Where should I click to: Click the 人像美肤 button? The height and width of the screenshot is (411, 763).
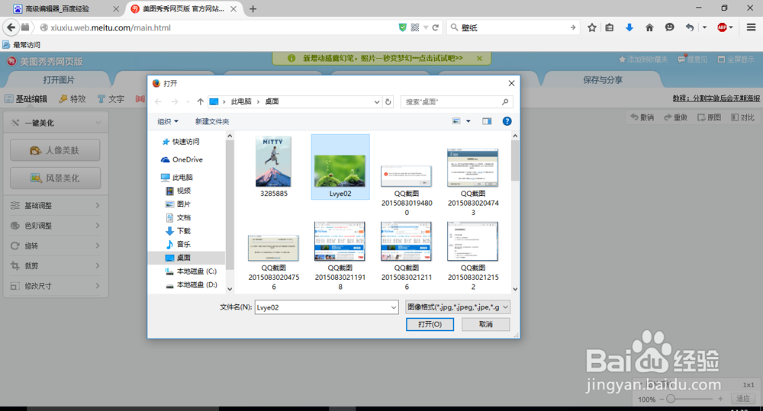55,150
